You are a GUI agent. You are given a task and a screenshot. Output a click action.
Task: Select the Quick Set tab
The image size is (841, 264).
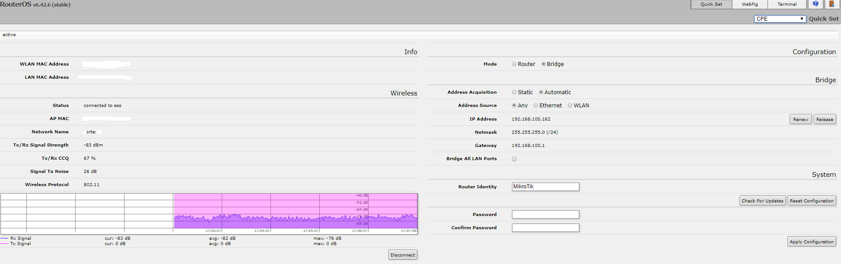pos(711,4)
